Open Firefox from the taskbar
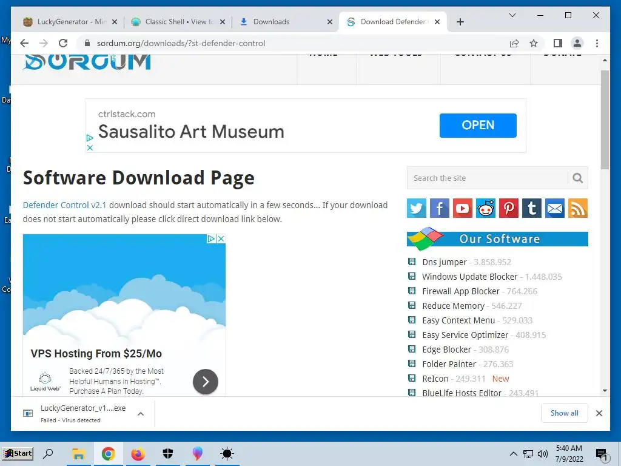This screenshot has width=621, height=466. (138, 453)
